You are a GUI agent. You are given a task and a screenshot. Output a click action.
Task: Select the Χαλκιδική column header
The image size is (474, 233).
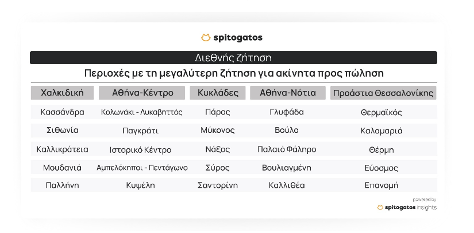tap(62, 93)
